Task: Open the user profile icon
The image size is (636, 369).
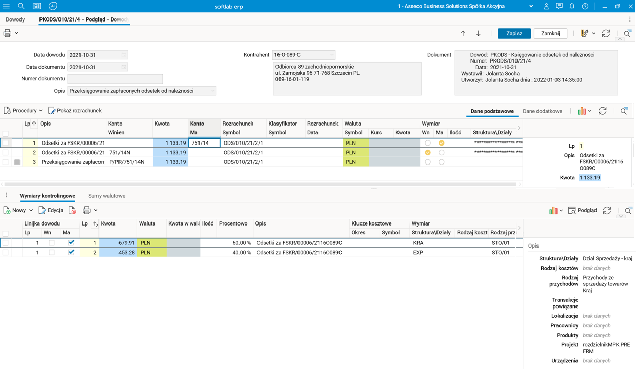Action: pos(546,6)
